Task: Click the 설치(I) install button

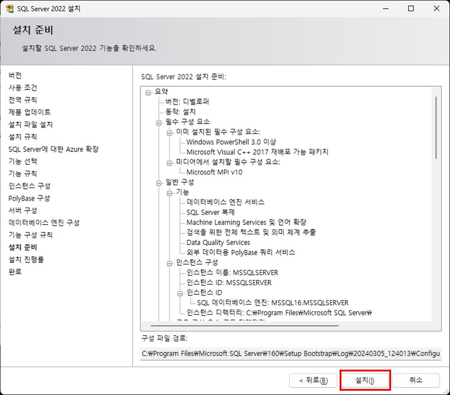Action: tap(365, 380)
